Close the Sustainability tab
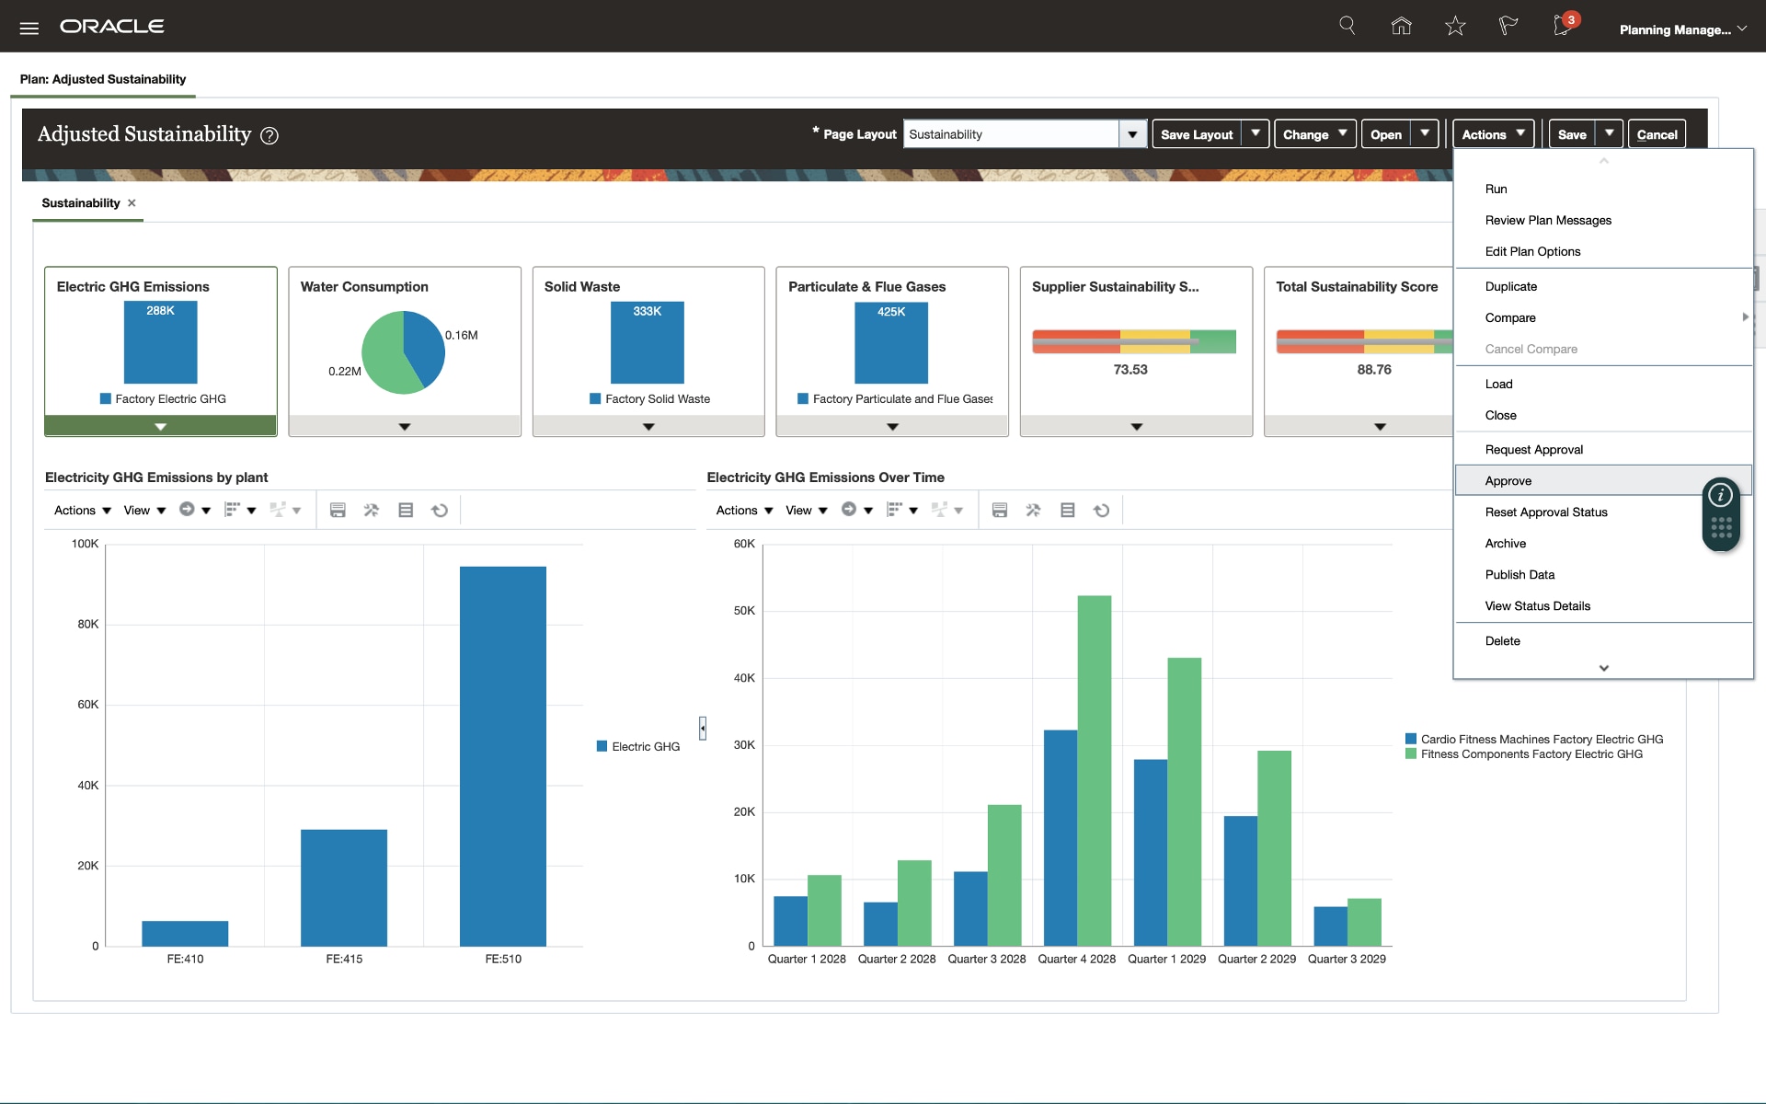The height and width of the screenshot is (1104, 1766). [132, 203]
